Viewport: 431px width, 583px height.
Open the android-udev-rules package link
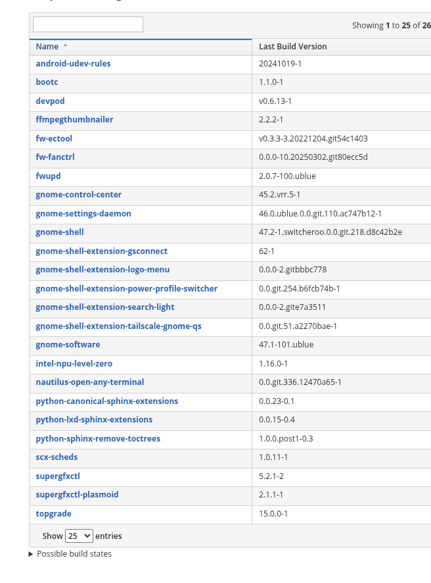[73, 64]
